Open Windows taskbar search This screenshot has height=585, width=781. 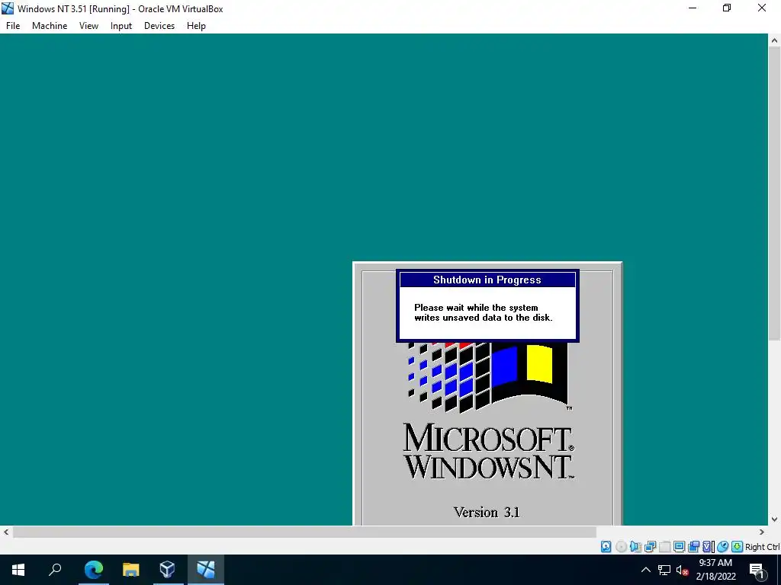pos(55,570)
